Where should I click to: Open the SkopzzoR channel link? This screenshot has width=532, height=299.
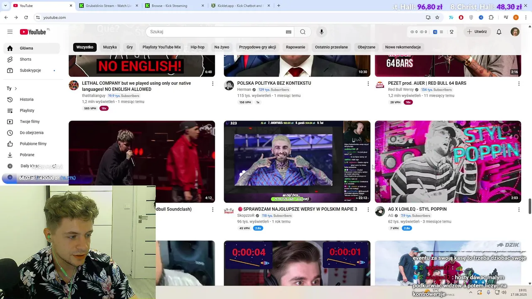[246, 216]
